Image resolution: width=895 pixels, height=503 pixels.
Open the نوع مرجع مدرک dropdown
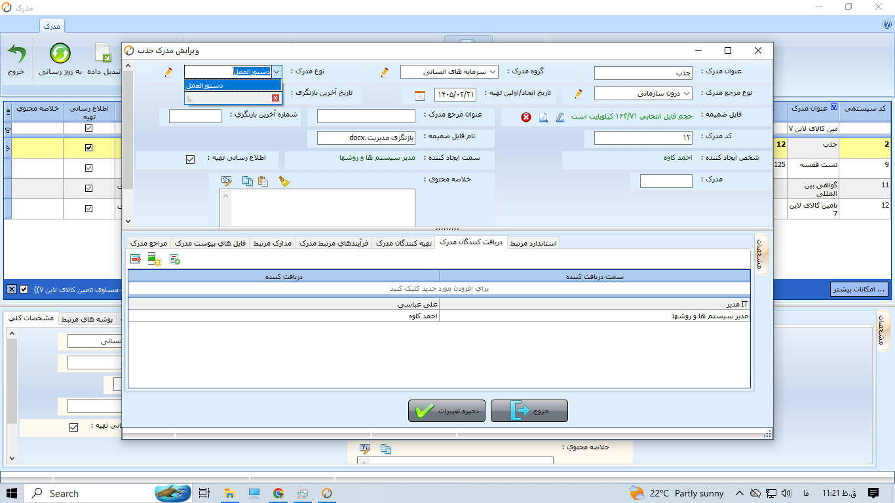coord(687,94)
